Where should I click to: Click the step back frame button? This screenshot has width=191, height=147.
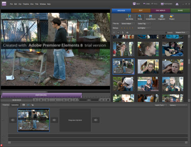tap(47, 100)
